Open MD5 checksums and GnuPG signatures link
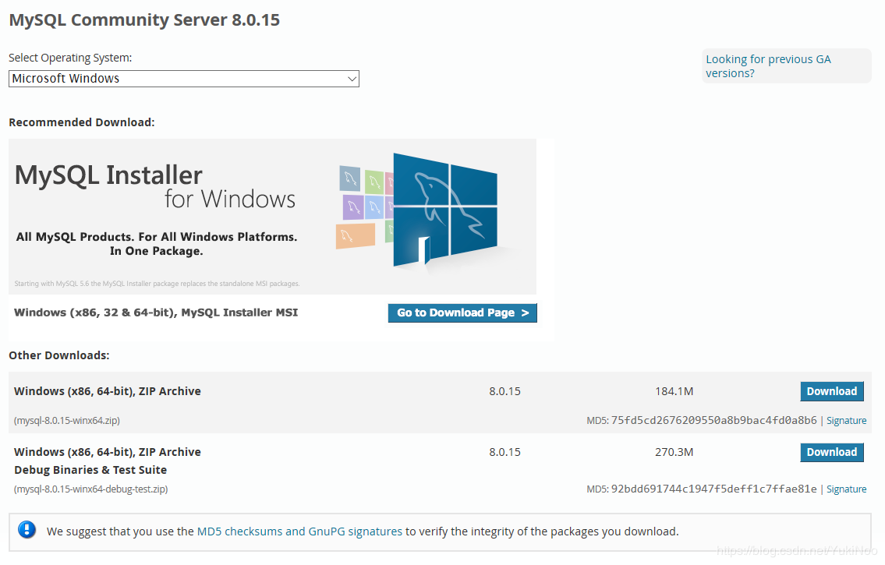The width and height of the screenshot is (885, 565). coord(299,531)
